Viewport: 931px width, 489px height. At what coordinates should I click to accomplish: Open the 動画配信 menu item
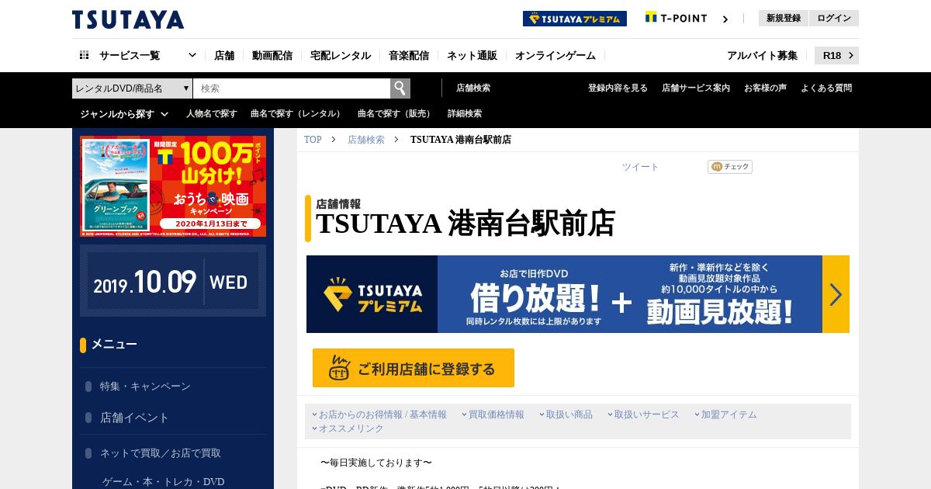tap(272, 56)
